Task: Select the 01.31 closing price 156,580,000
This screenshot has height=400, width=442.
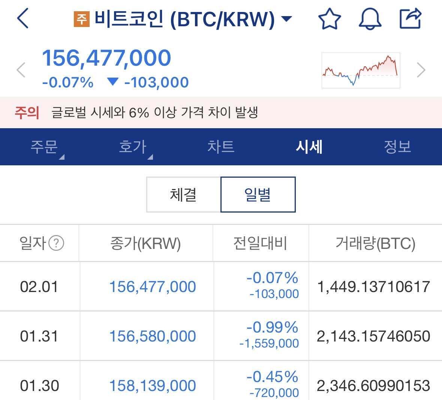Action: click(x=152, y=336)
